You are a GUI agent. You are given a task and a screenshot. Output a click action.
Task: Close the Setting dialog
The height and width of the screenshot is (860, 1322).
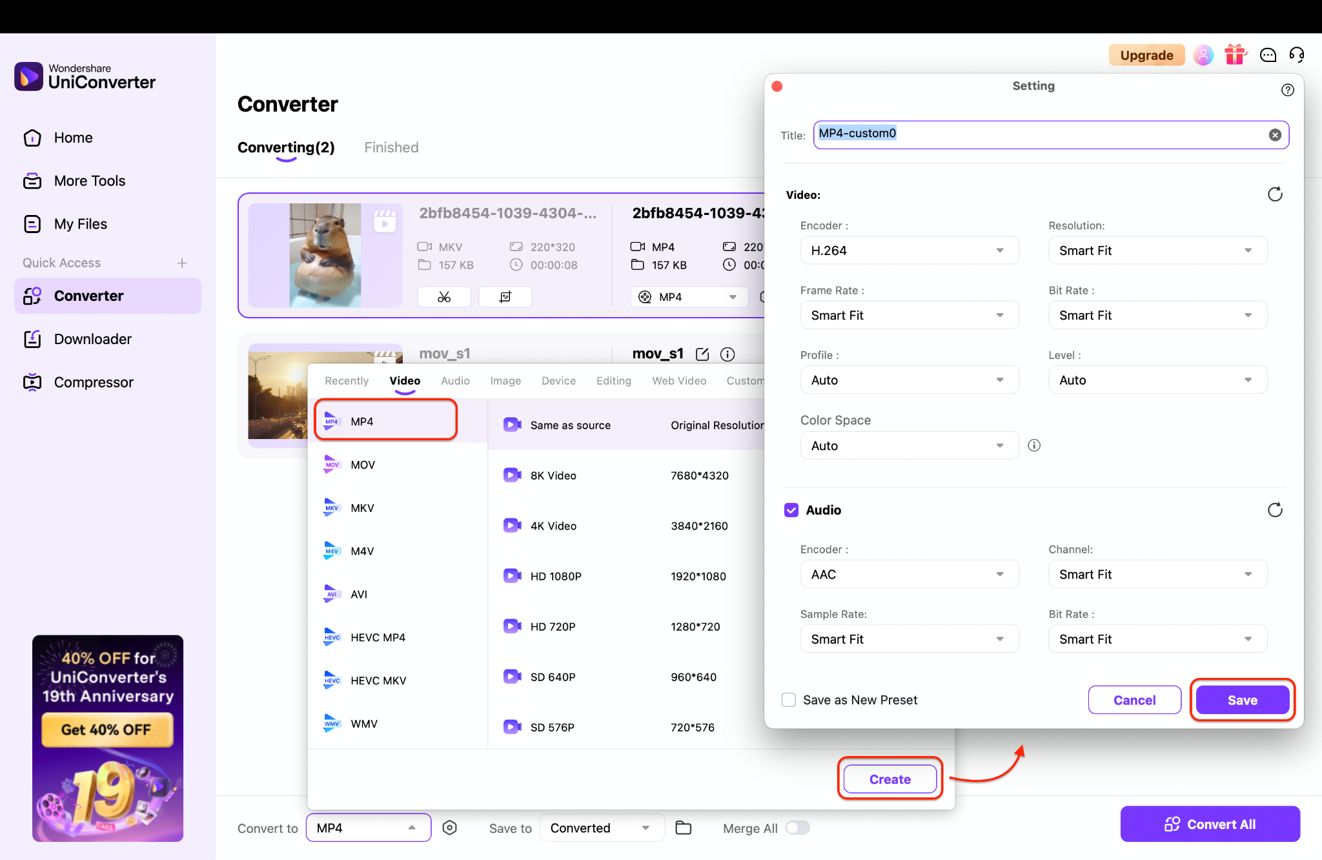[x=777, y=87]
